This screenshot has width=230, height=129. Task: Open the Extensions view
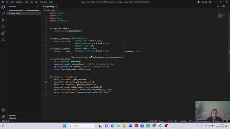click(x=3, y=33)
